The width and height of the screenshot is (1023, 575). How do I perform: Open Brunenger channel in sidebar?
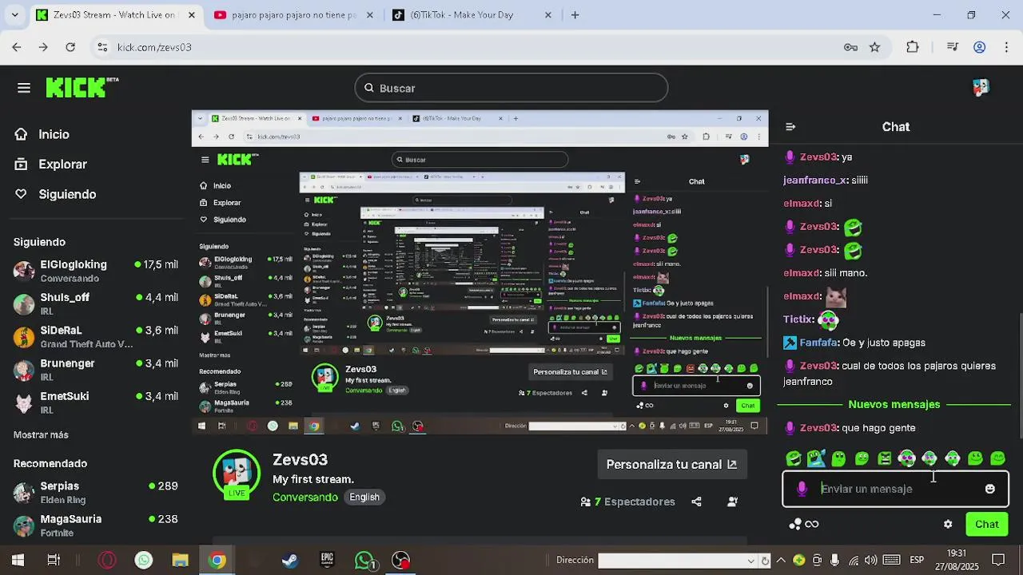pos(96,370)
